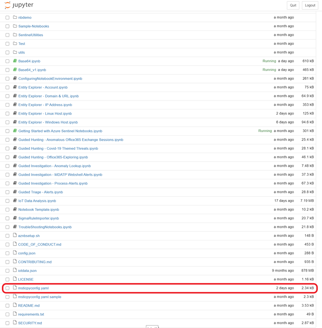
Task: Click the file icon beside requirements.txt
Action: 15,314
